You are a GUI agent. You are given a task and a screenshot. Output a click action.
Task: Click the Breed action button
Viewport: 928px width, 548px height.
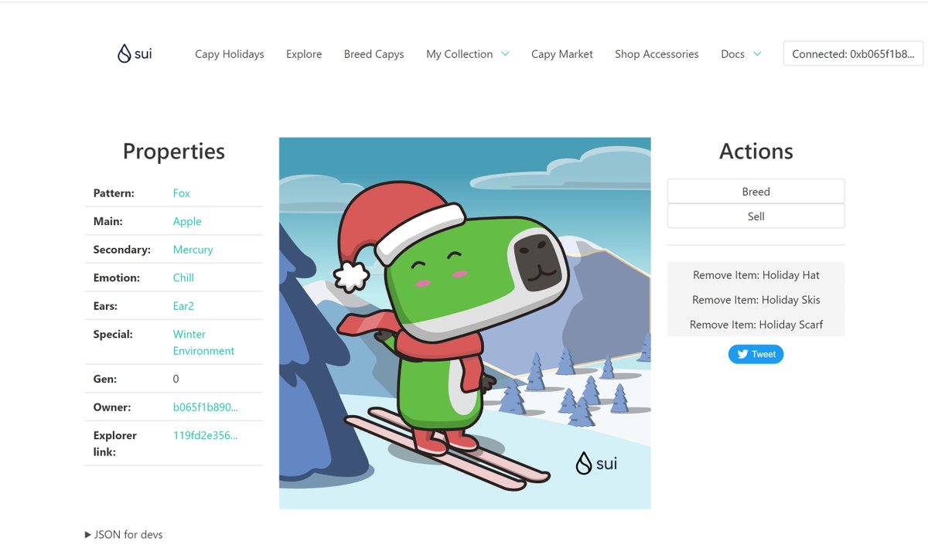point(756,192)
